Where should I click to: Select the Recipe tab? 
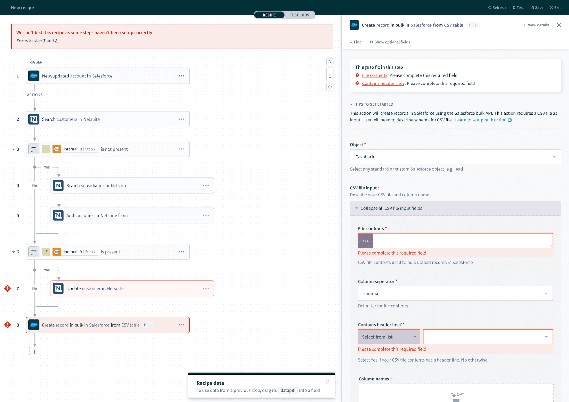click(269, 15)
